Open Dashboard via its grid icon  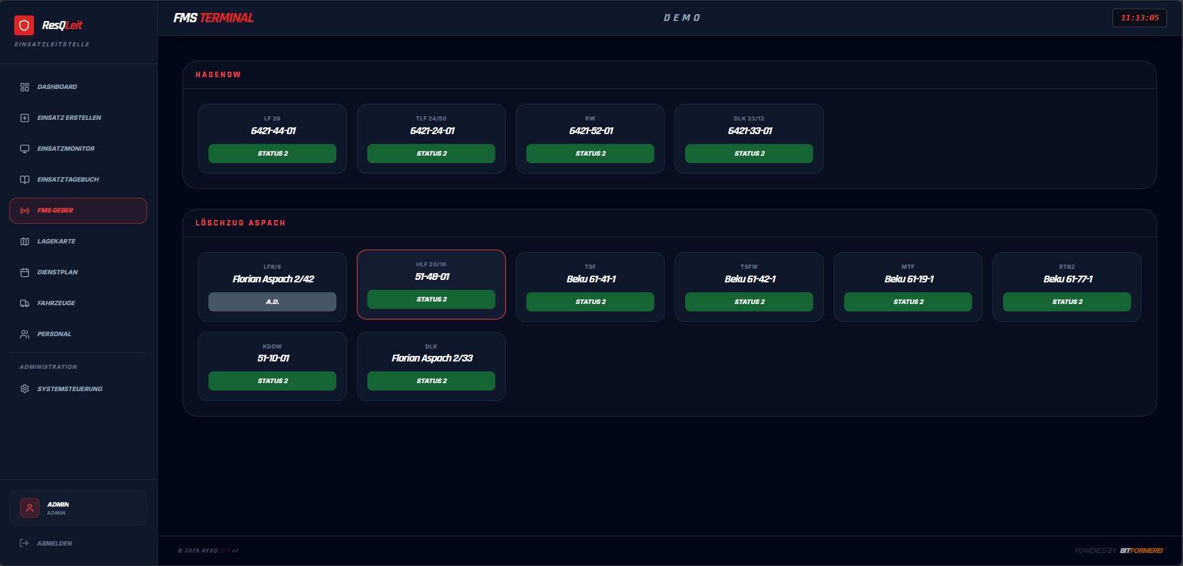click(25, 87)
